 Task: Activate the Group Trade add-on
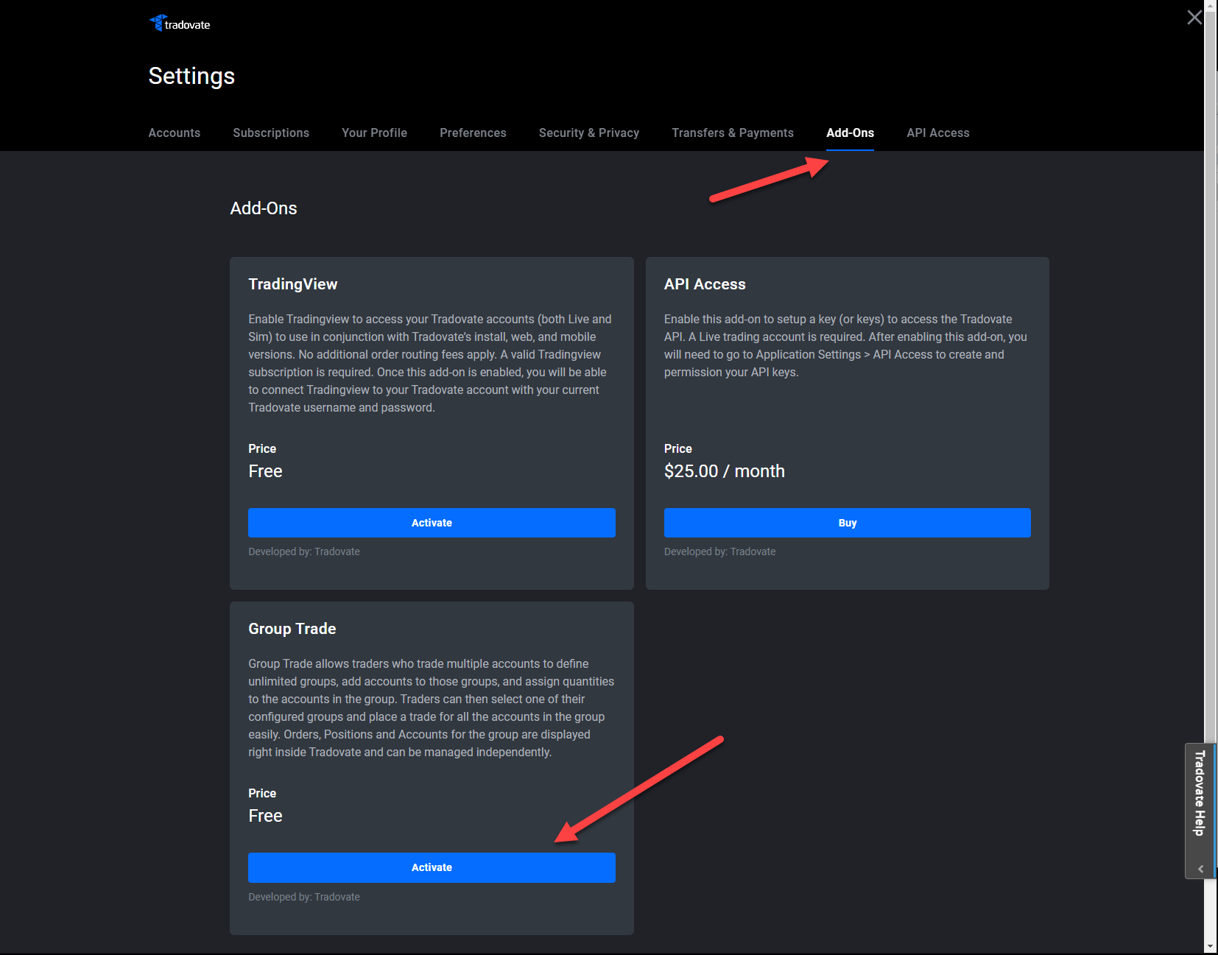pos(432,867)
